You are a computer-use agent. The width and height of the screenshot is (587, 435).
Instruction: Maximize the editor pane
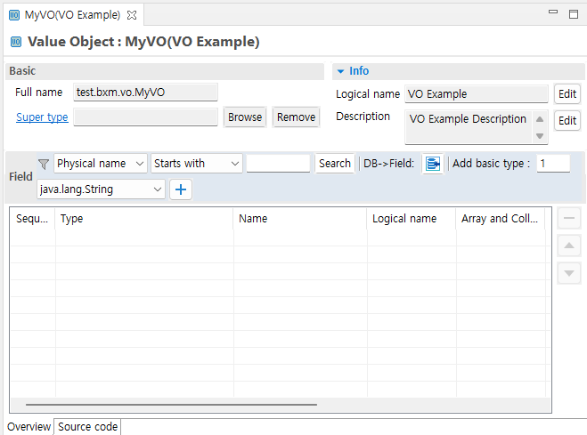pos(573,14)
